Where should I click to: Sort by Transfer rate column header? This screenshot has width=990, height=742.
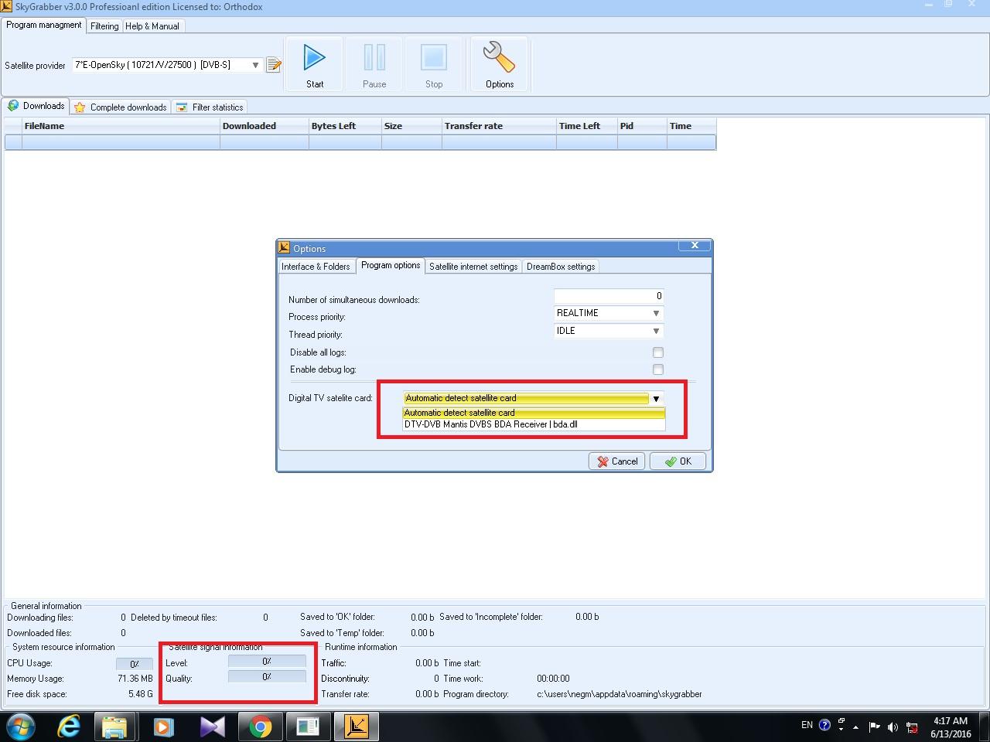[499, 126]
